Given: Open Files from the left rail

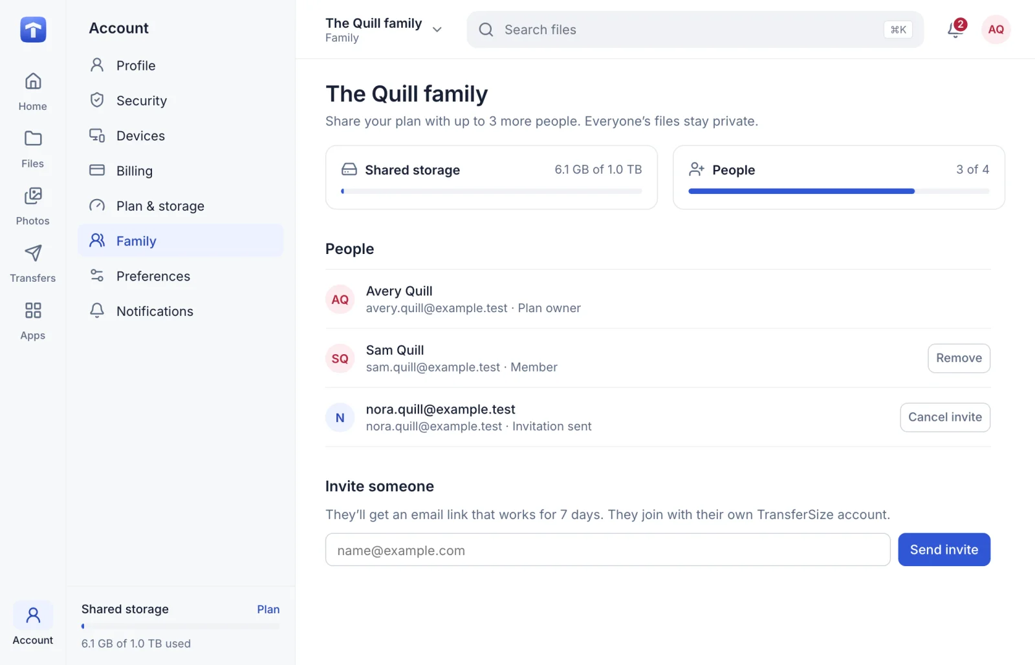Looking at the screenshot, I should click(x=33, y=149).
